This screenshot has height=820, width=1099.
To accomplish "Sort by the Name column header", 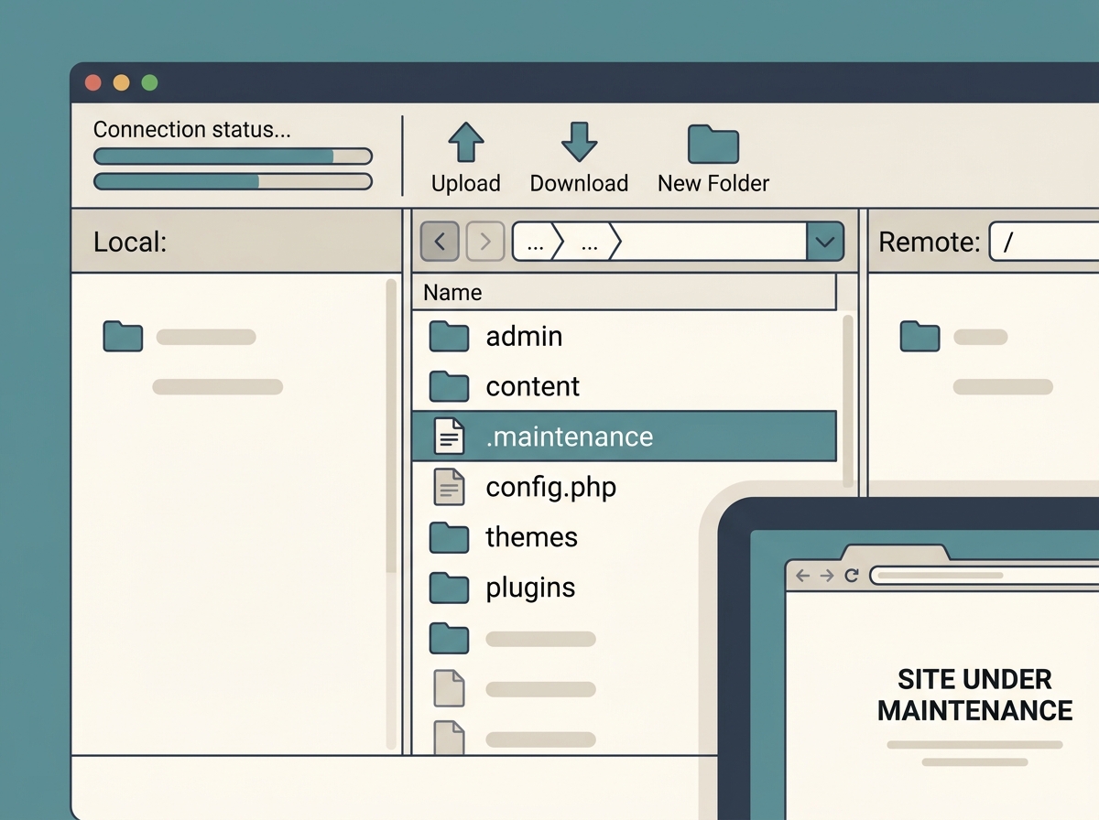I will (x=625, y=293).
